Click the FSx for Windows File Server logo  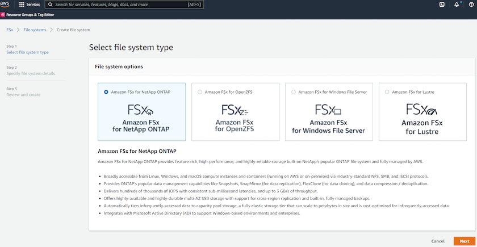329,109
